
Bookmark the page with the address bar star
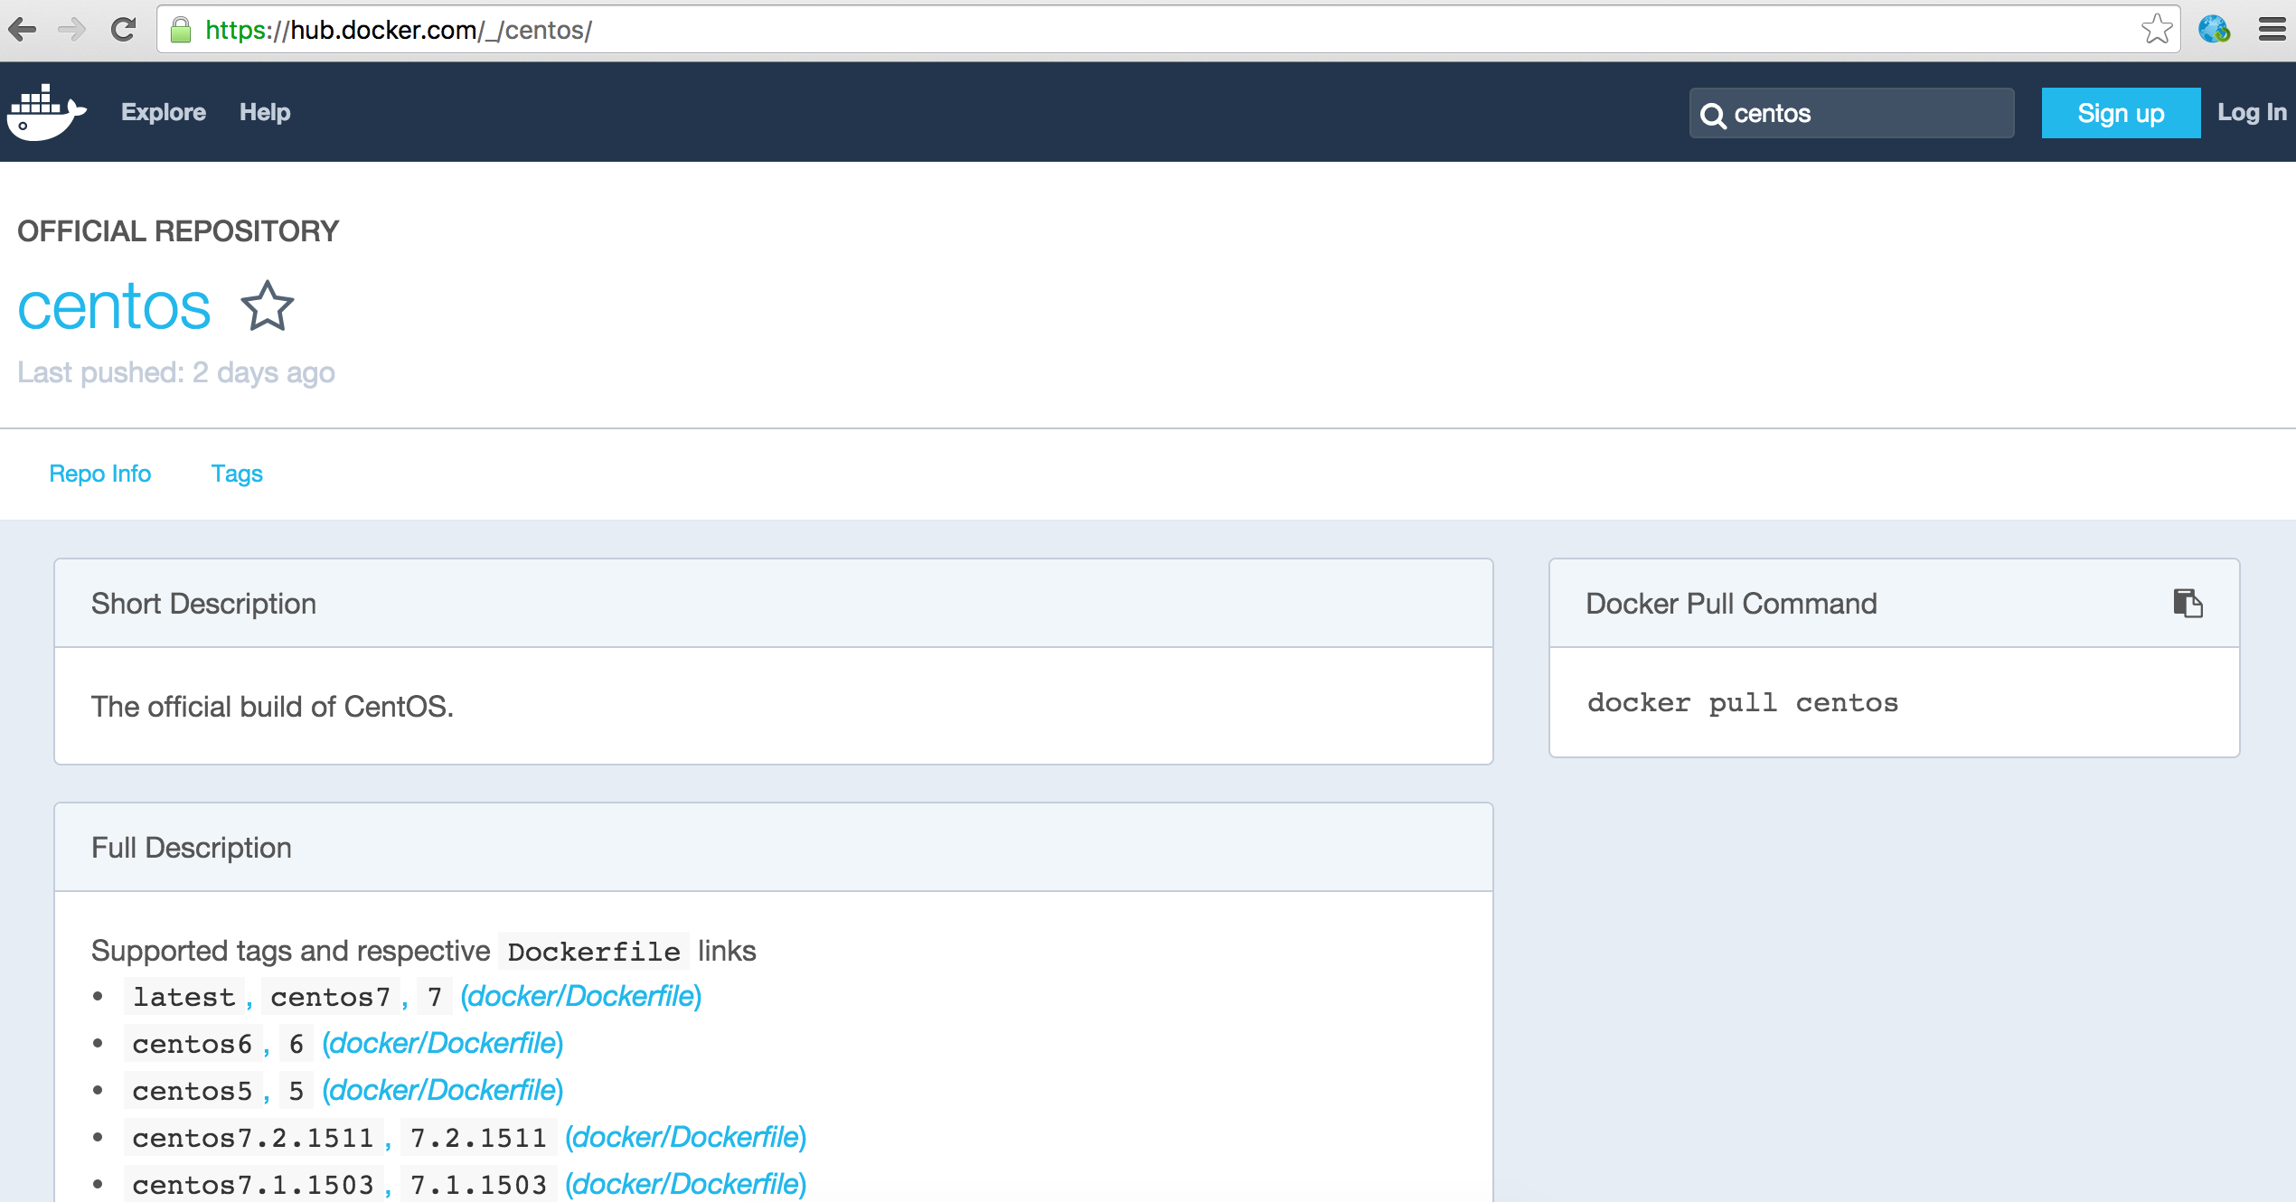click(2157, 30)
